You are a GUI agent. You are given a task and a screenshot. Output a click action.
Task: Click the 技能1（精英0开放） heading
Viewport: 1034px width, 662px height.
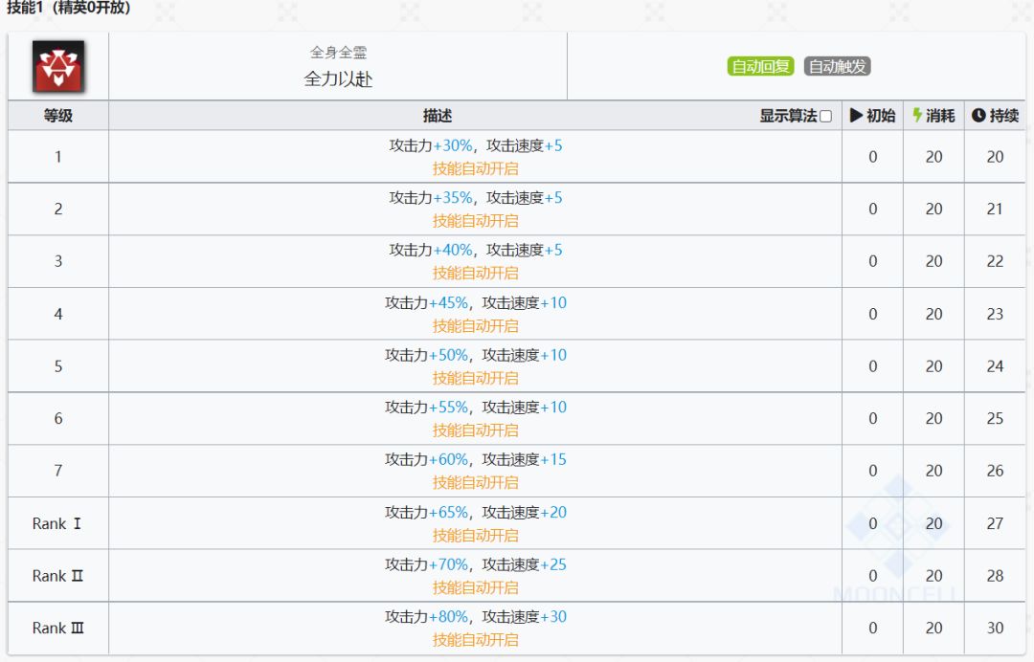(x=69, y=9)
